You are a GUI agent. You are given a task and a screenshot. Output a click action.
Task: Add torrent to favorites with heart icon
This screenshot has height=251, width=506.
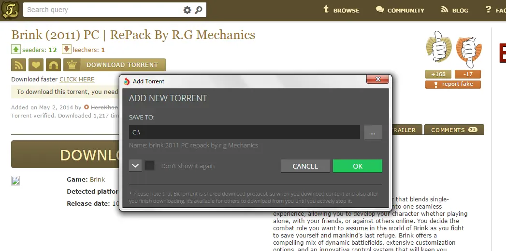pos(36,65)
